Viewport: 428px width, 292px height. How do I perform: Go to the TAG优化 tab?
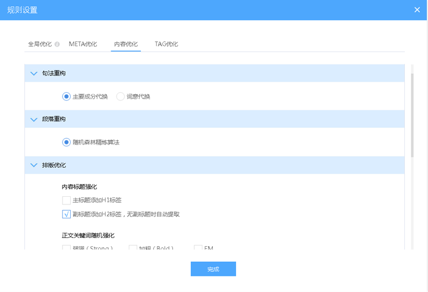click(x=166, y=44)
